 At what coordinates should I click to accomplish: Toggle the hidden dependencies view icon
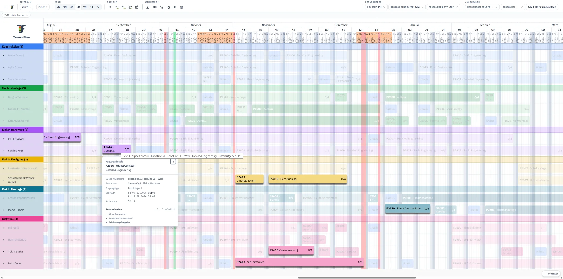pyautogui.click(x=124, y=7)
